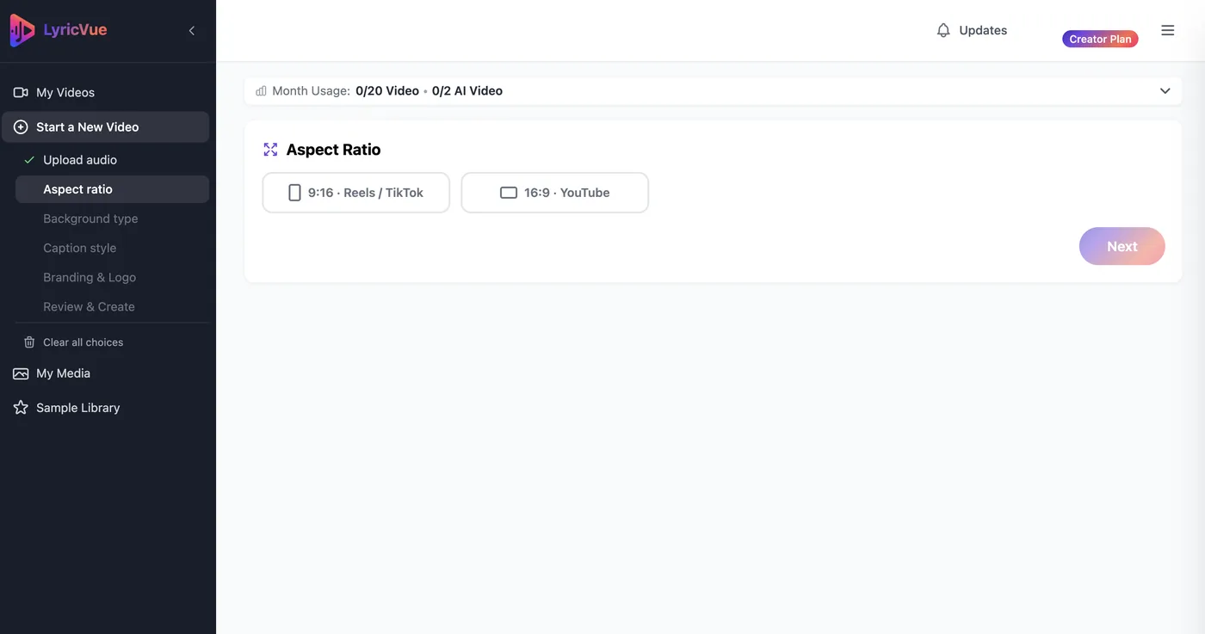Click the phone icon in the 9:16 option

point(295,193)
